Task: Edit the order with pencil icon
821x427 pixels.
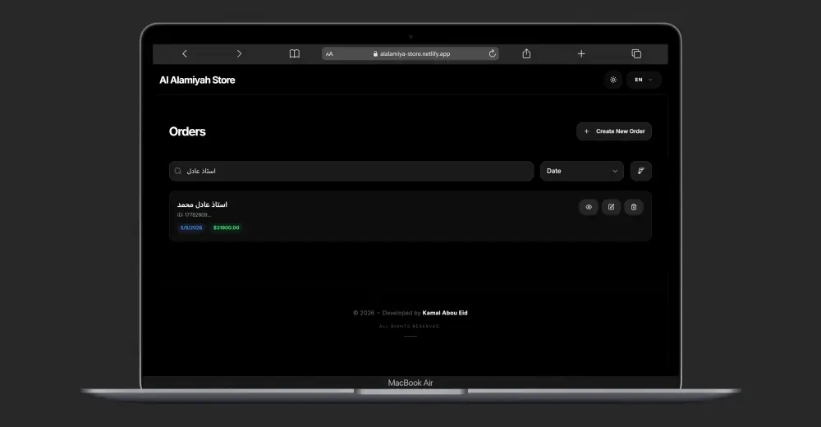Action: click(611, 207)
